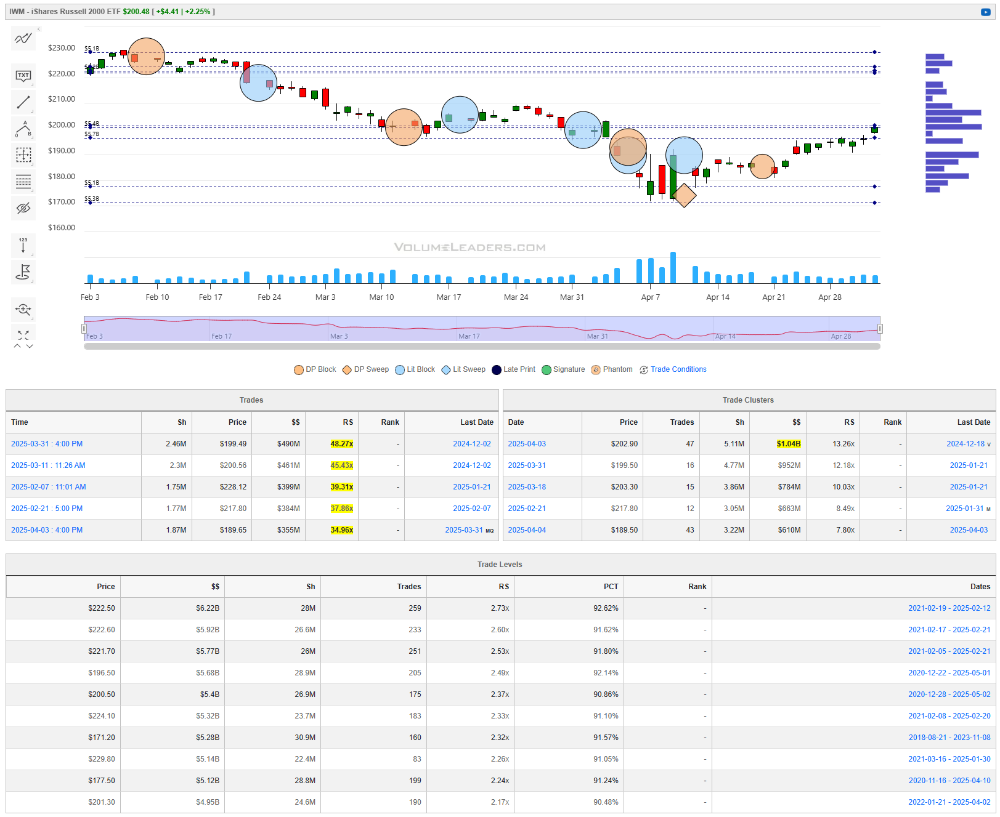The height and width of the screenshot is (817, 1000).
Task: Toggle Phantom legend item
Action: click(612, 369)
